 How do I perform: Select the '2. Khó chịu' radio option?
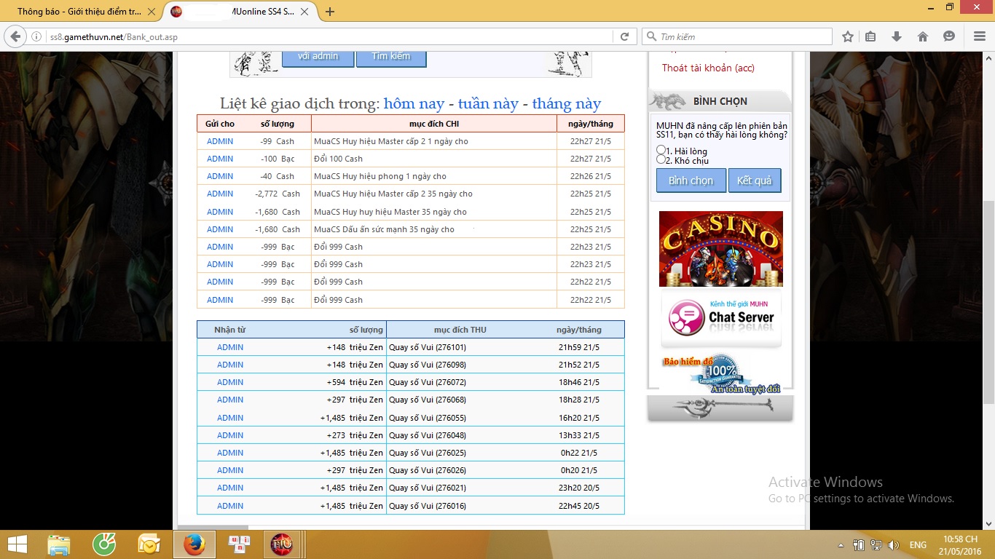coord(661,159)
